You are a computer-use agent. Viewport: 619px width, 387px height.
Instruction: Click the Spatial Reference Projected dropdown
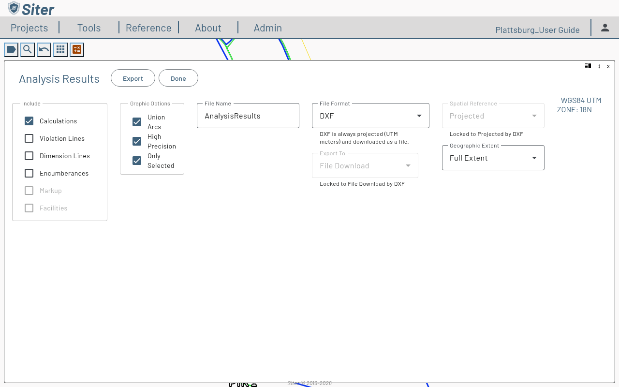tap(493, 116)
